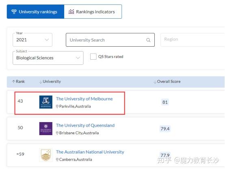Open the Region filter dropdown
The width and height of the screenshot is (225, 170).
193,40
